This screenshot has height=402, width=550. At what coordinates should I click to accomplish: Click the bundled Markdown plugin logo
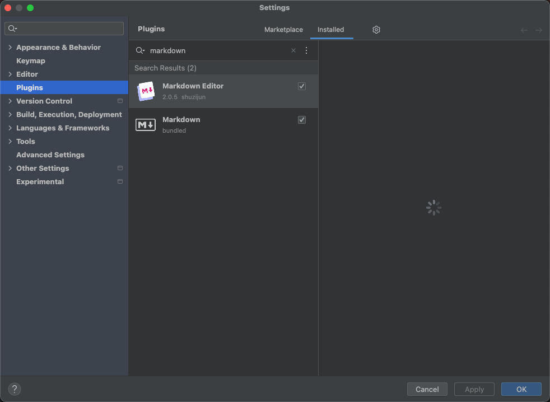tap(146, 124)
